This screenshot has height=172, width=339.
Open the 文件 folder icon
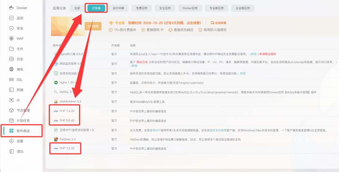coord(12,49)
